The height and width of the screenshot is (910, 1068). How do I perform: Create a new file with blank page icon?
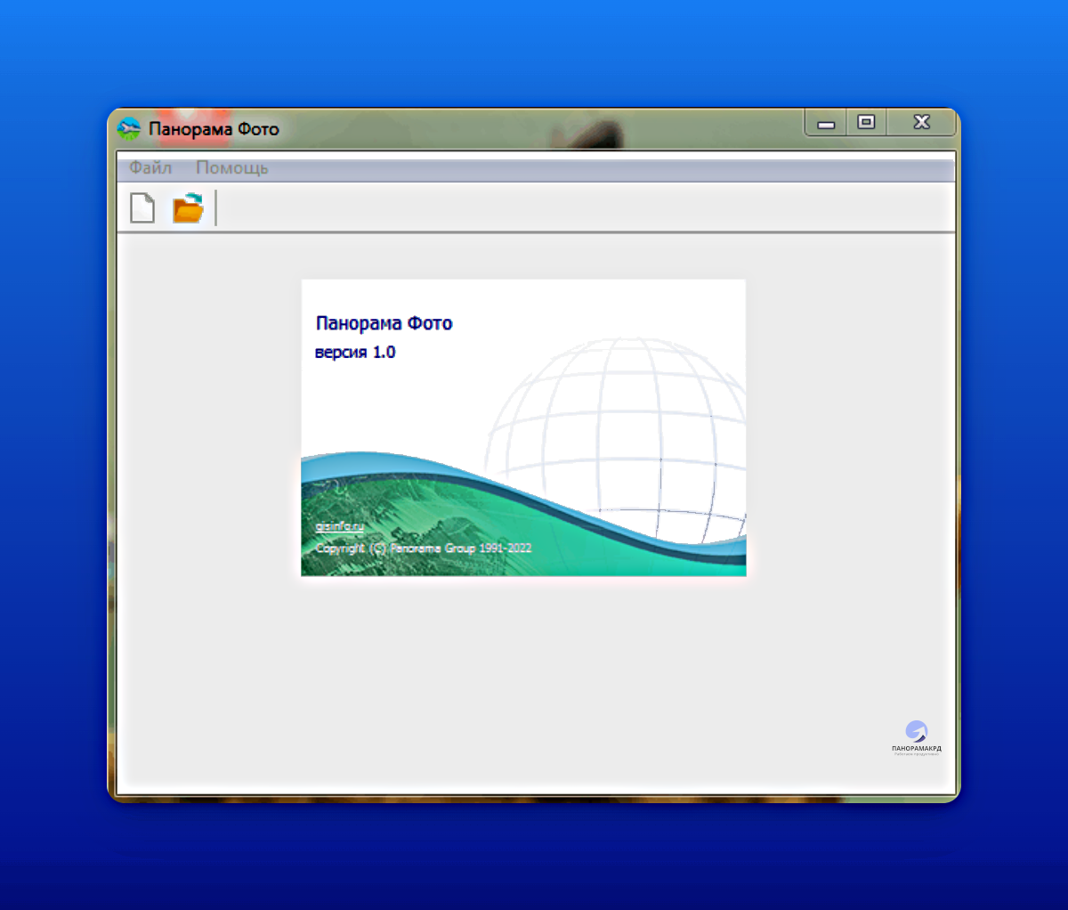142,208
